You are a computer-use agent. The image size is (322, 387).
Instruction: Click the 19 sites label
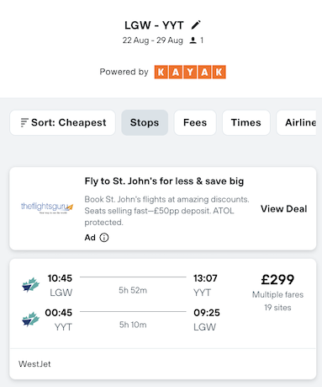(x=277, y=308)
